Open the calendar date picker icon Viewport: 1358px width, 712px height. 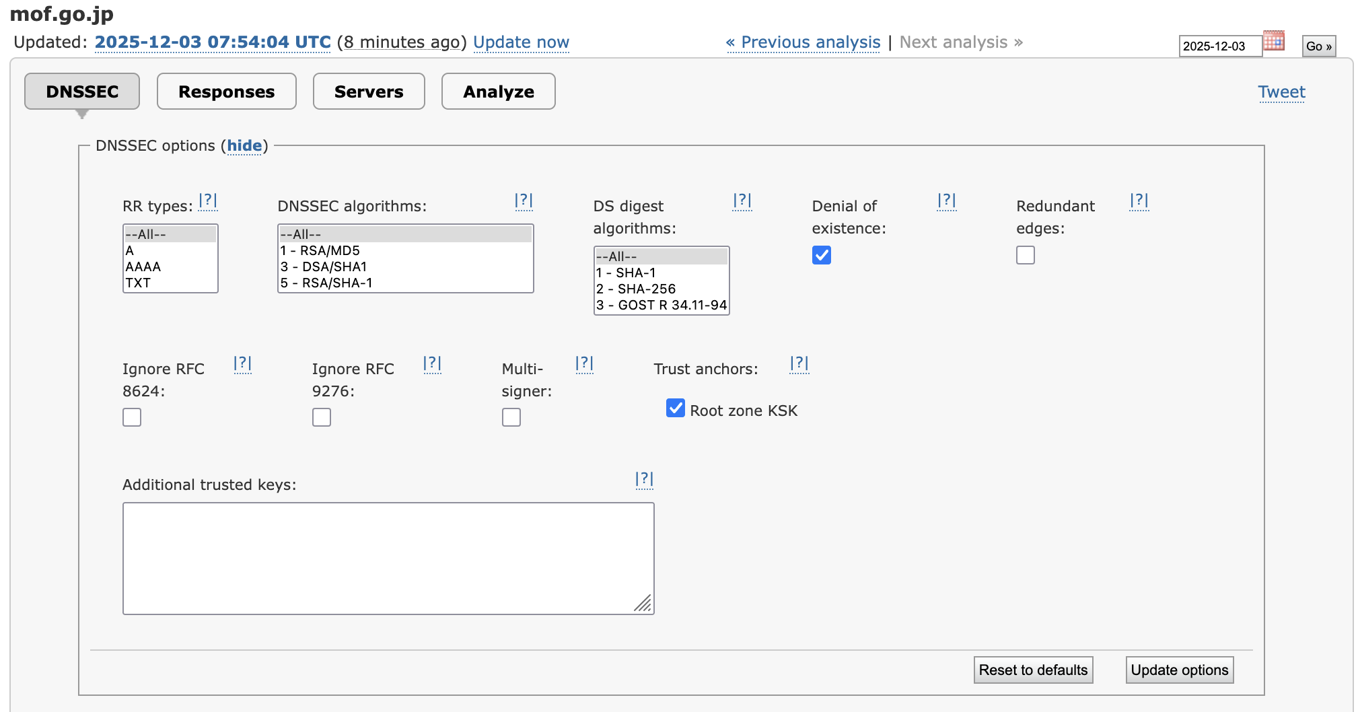point(1273,41)
